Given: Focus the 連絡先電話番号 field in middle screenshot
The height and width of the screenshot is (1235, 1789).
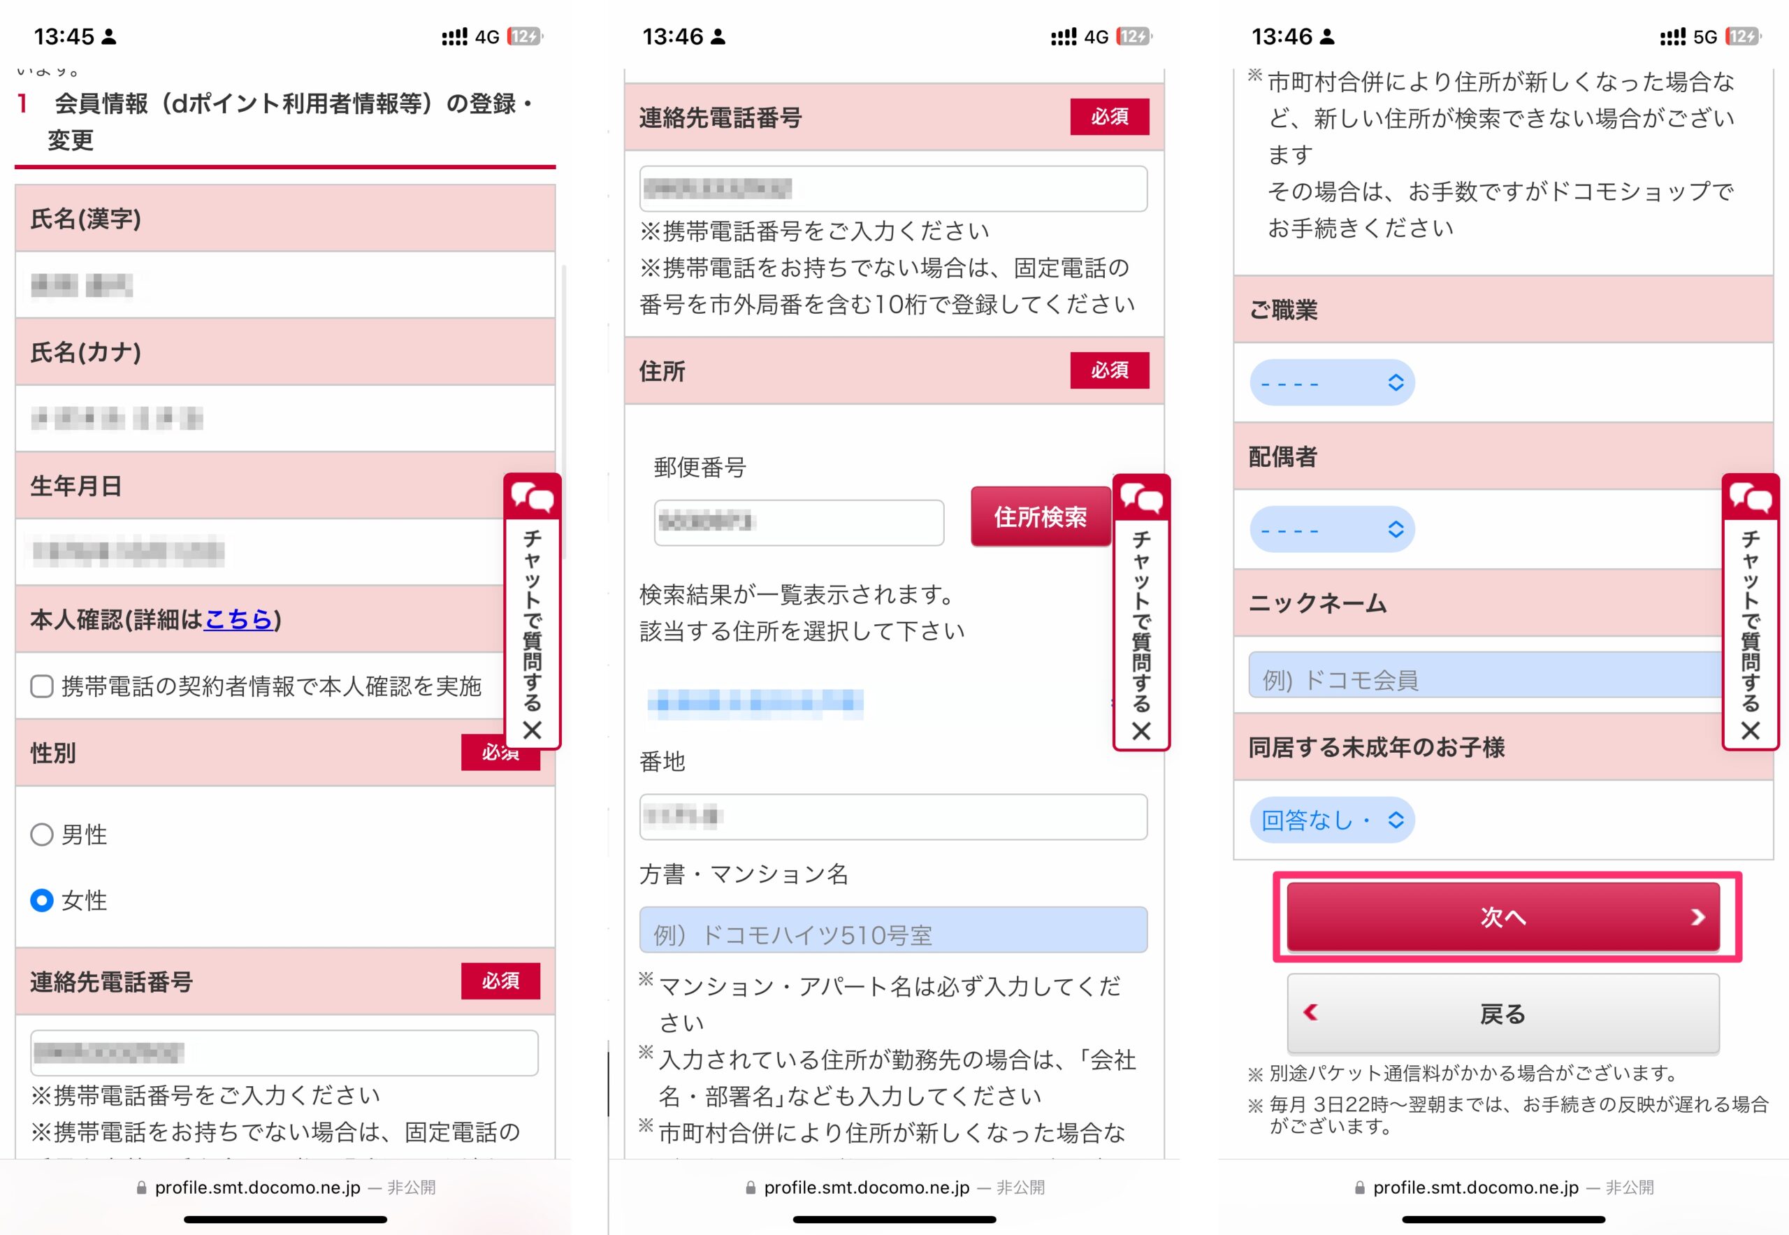Looking at the screenshot, I should click(893, 189).
